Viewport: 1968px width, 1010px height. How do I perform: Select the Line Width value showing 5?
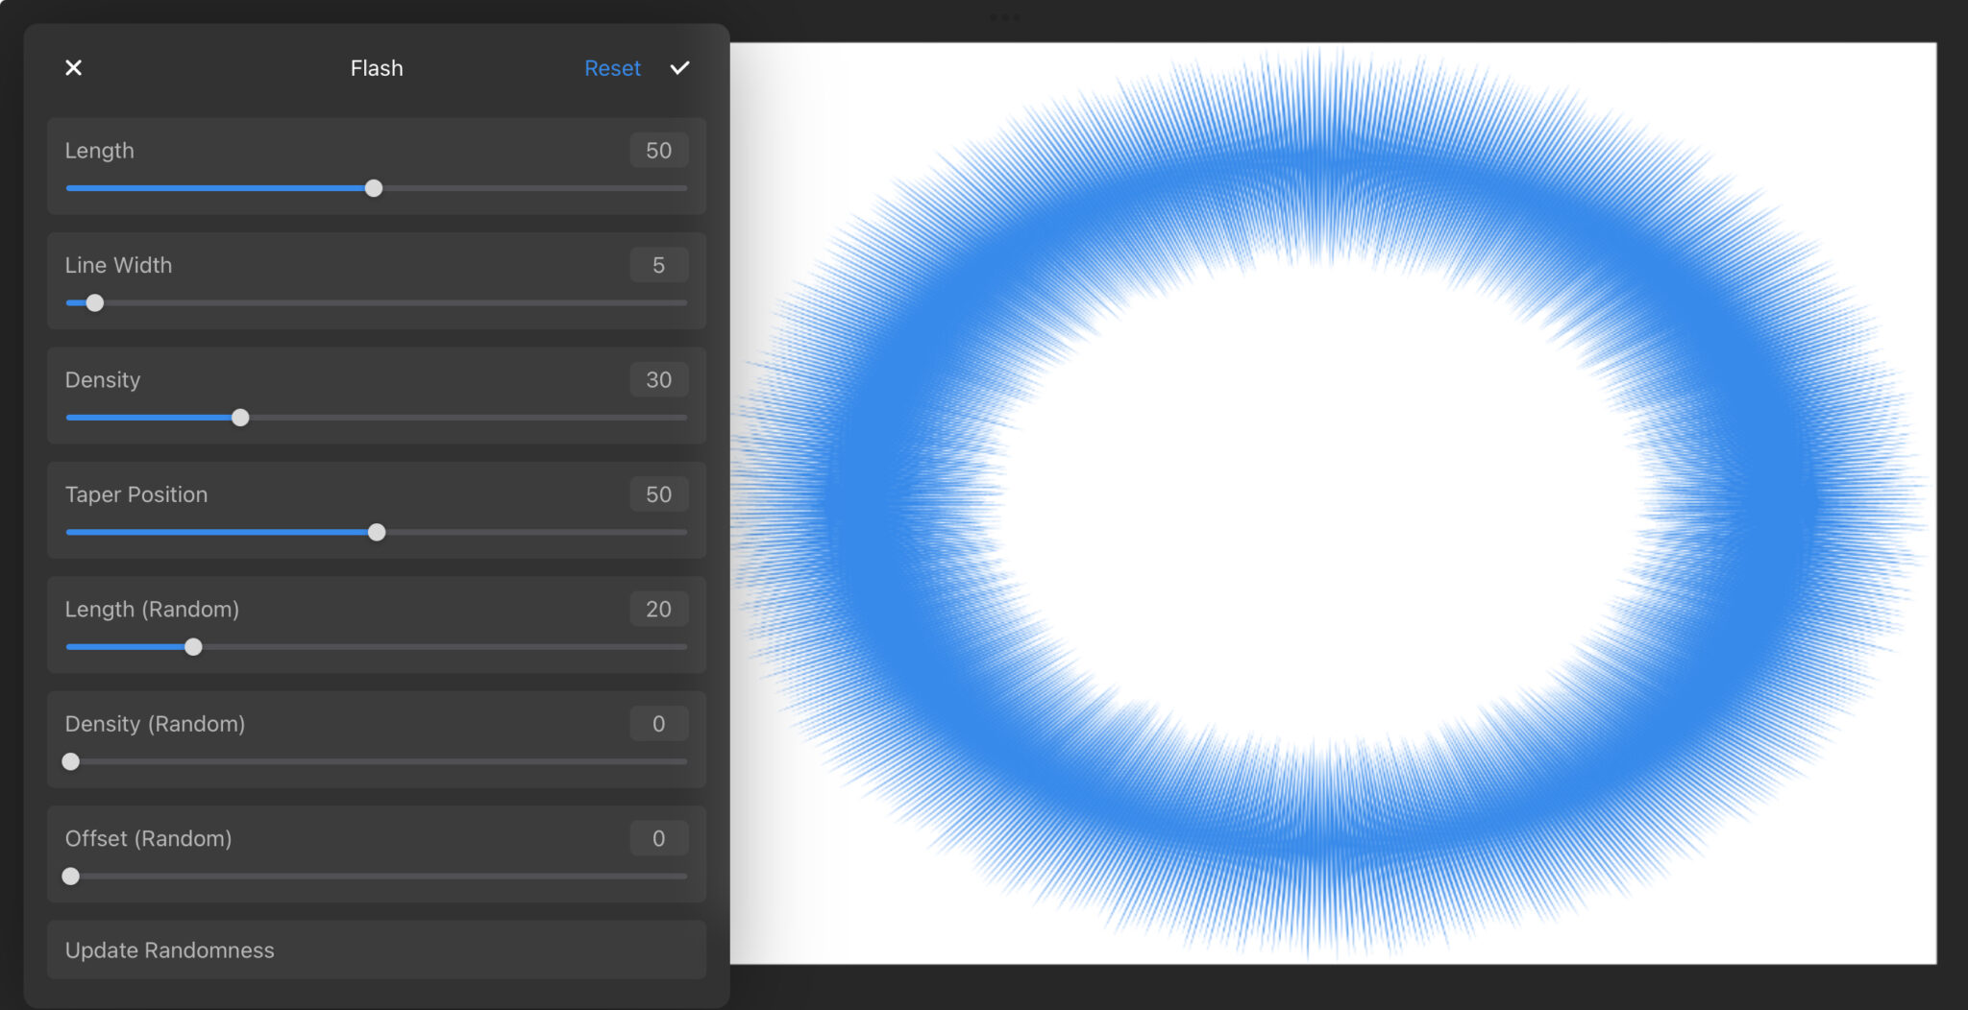(x=658, y=264)
